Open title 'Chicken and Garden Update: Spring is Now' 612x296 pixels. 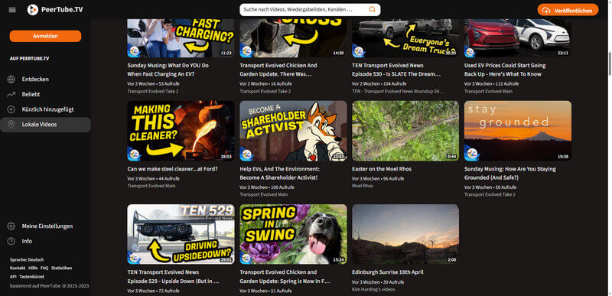[285, 277]
